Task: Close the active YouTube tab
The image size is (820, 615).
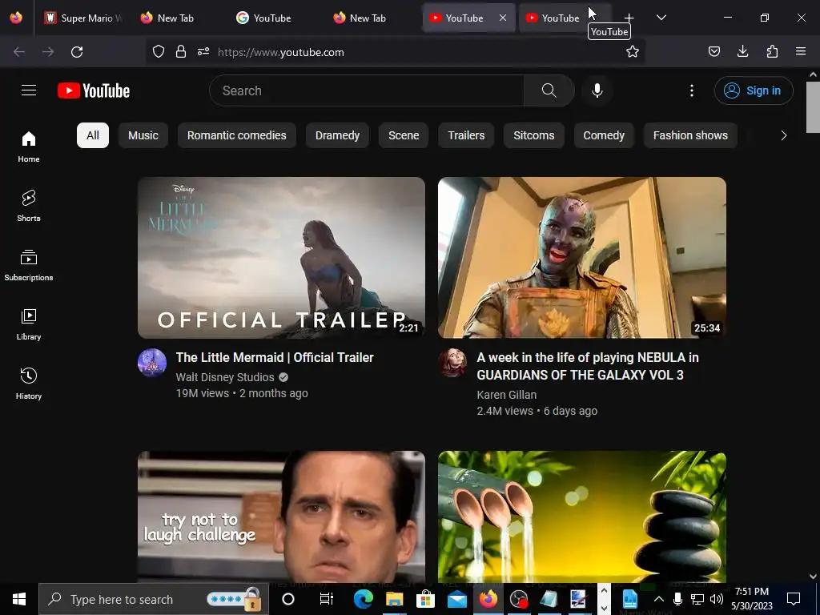Action: click(503, 18)
